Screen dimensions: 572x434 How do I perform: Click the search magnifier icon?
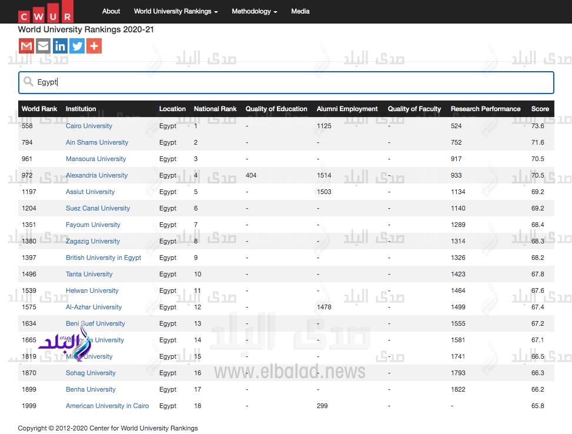[28, 81]
